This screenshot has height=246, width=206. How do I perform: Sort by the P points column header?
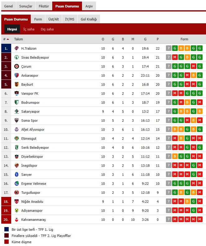158,39
